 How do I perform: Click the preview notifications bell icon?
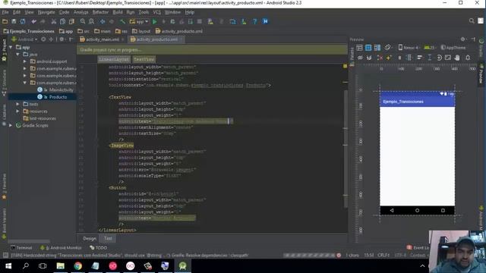click(468, 58)
